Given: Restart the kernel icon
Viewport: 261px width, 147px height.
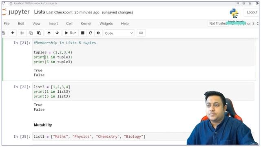Looking at the screenshot, I should click(x=91, y=33).
